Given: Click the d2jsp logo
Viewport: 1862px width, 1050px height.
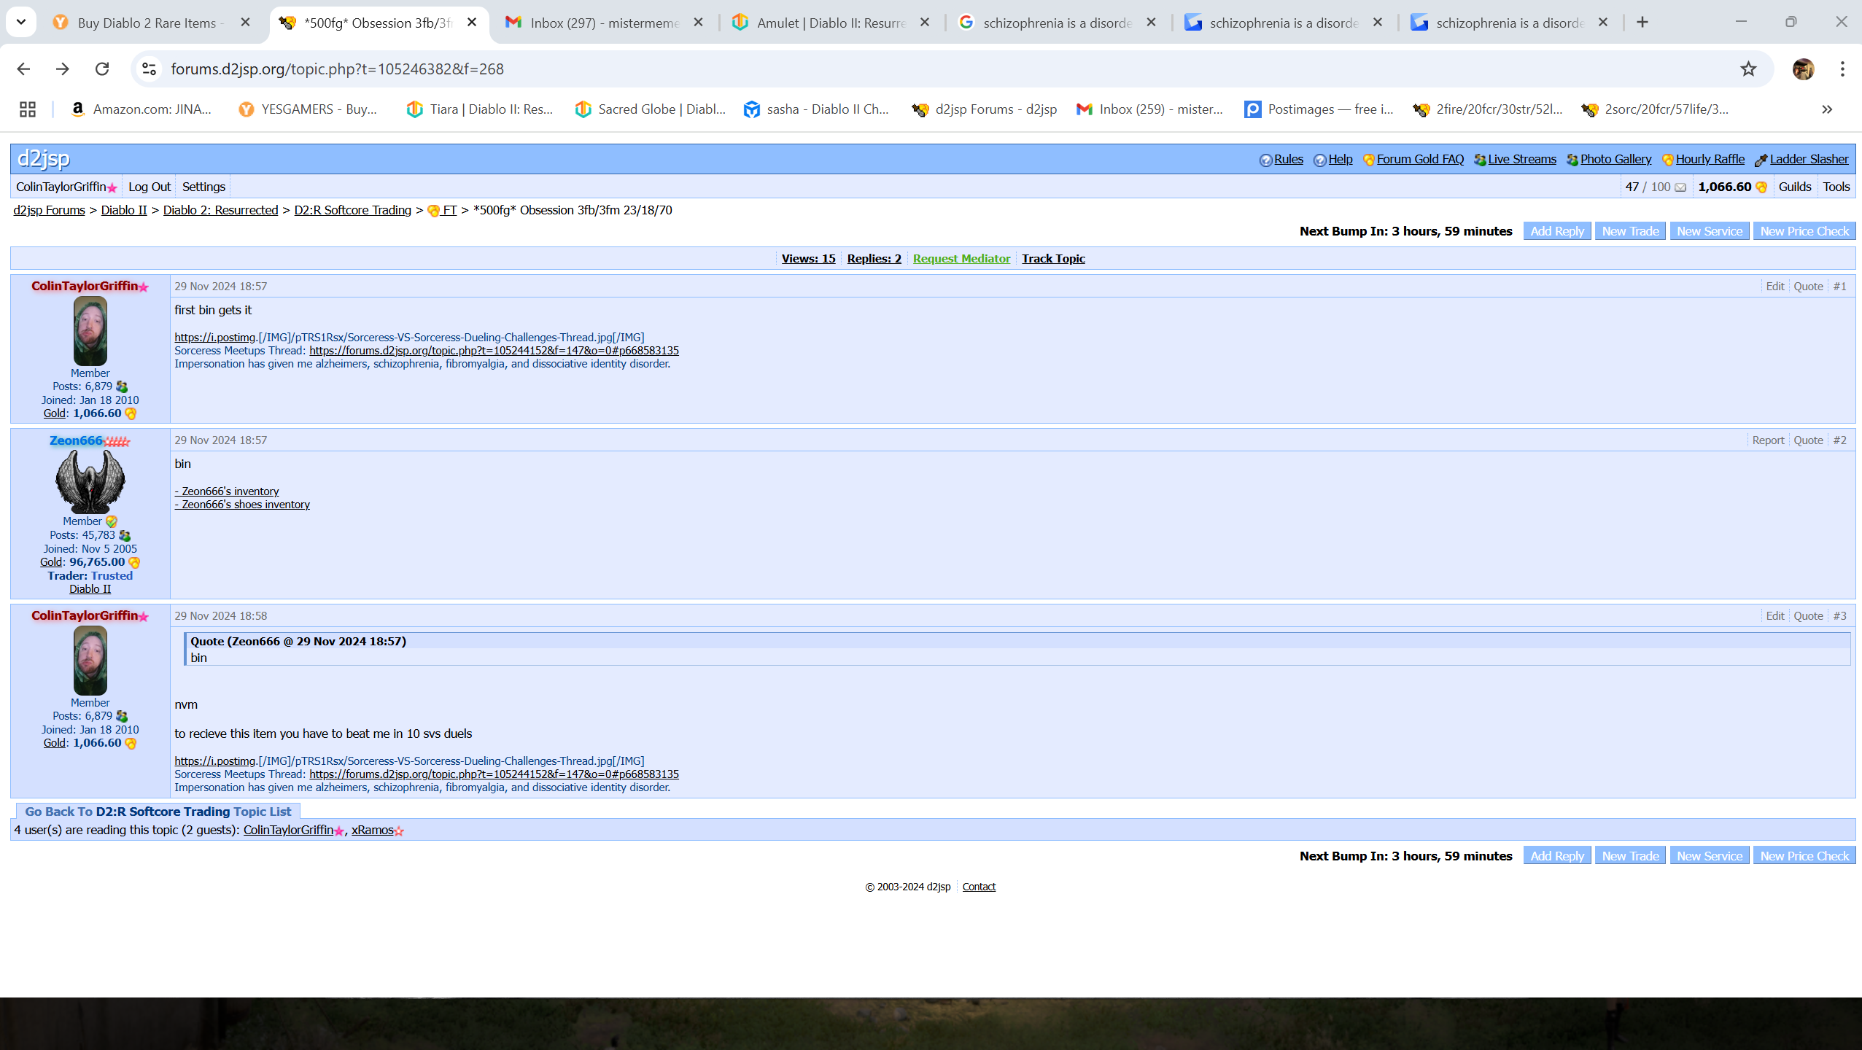Looking at the screenshot, I should tap(44, 158).
